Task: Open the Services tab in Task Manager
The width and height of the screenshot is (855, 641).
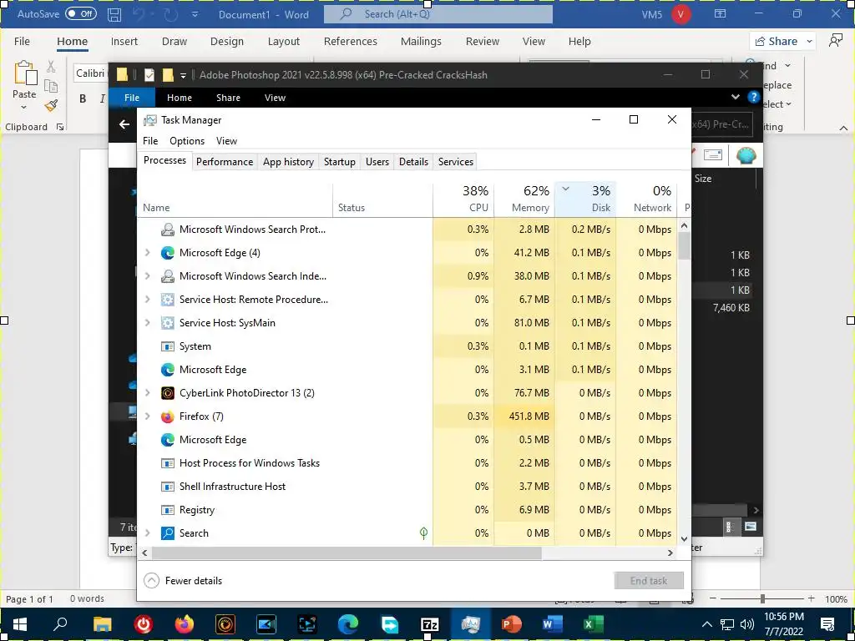Action: (456, 162)
